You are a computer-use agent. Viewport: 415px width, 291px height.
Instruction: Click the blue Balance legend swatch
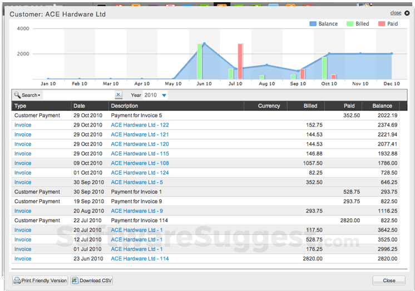coord(313,24)
